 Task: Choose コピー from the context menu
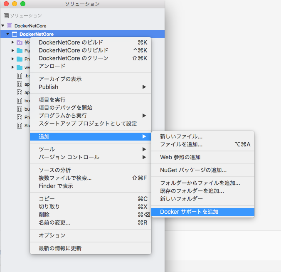[x=91, y=199]
